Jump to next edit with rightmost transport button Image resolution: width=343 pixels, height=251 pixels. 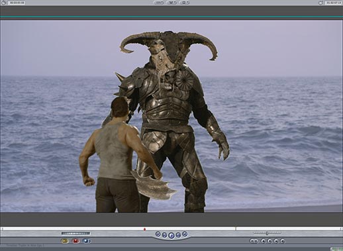pos(185,234)
